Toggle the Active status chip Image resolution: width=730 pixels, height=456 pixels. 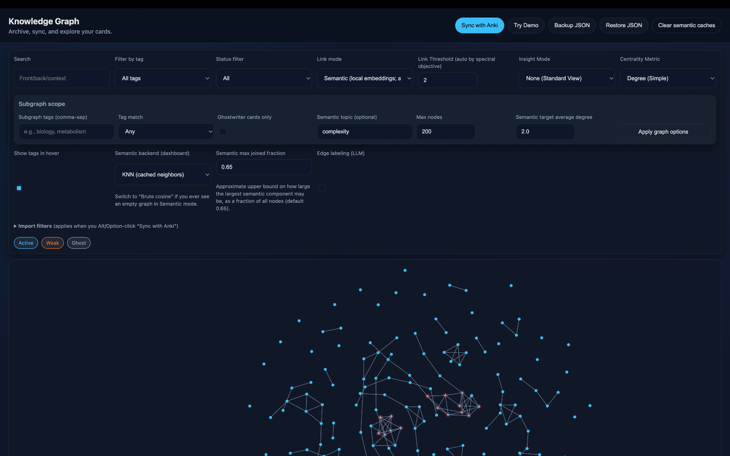pyautogui.click(x=26, y=243)
